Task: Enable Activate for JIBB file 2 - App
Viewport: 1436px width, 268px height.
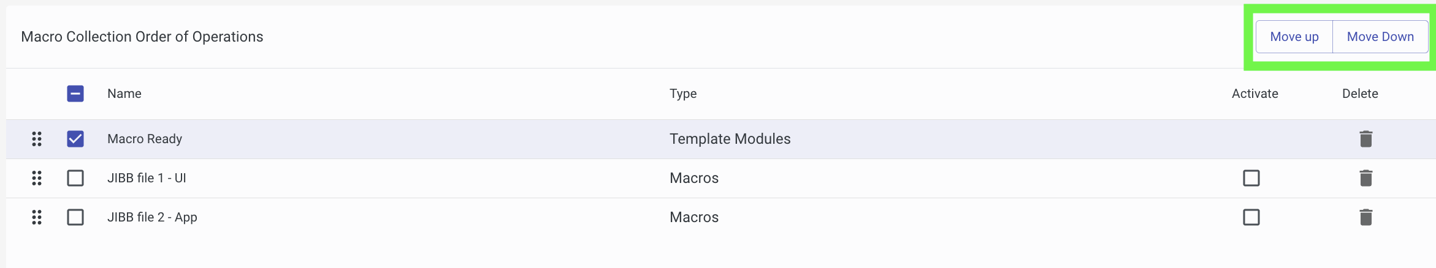Action: pos(1251,217)
